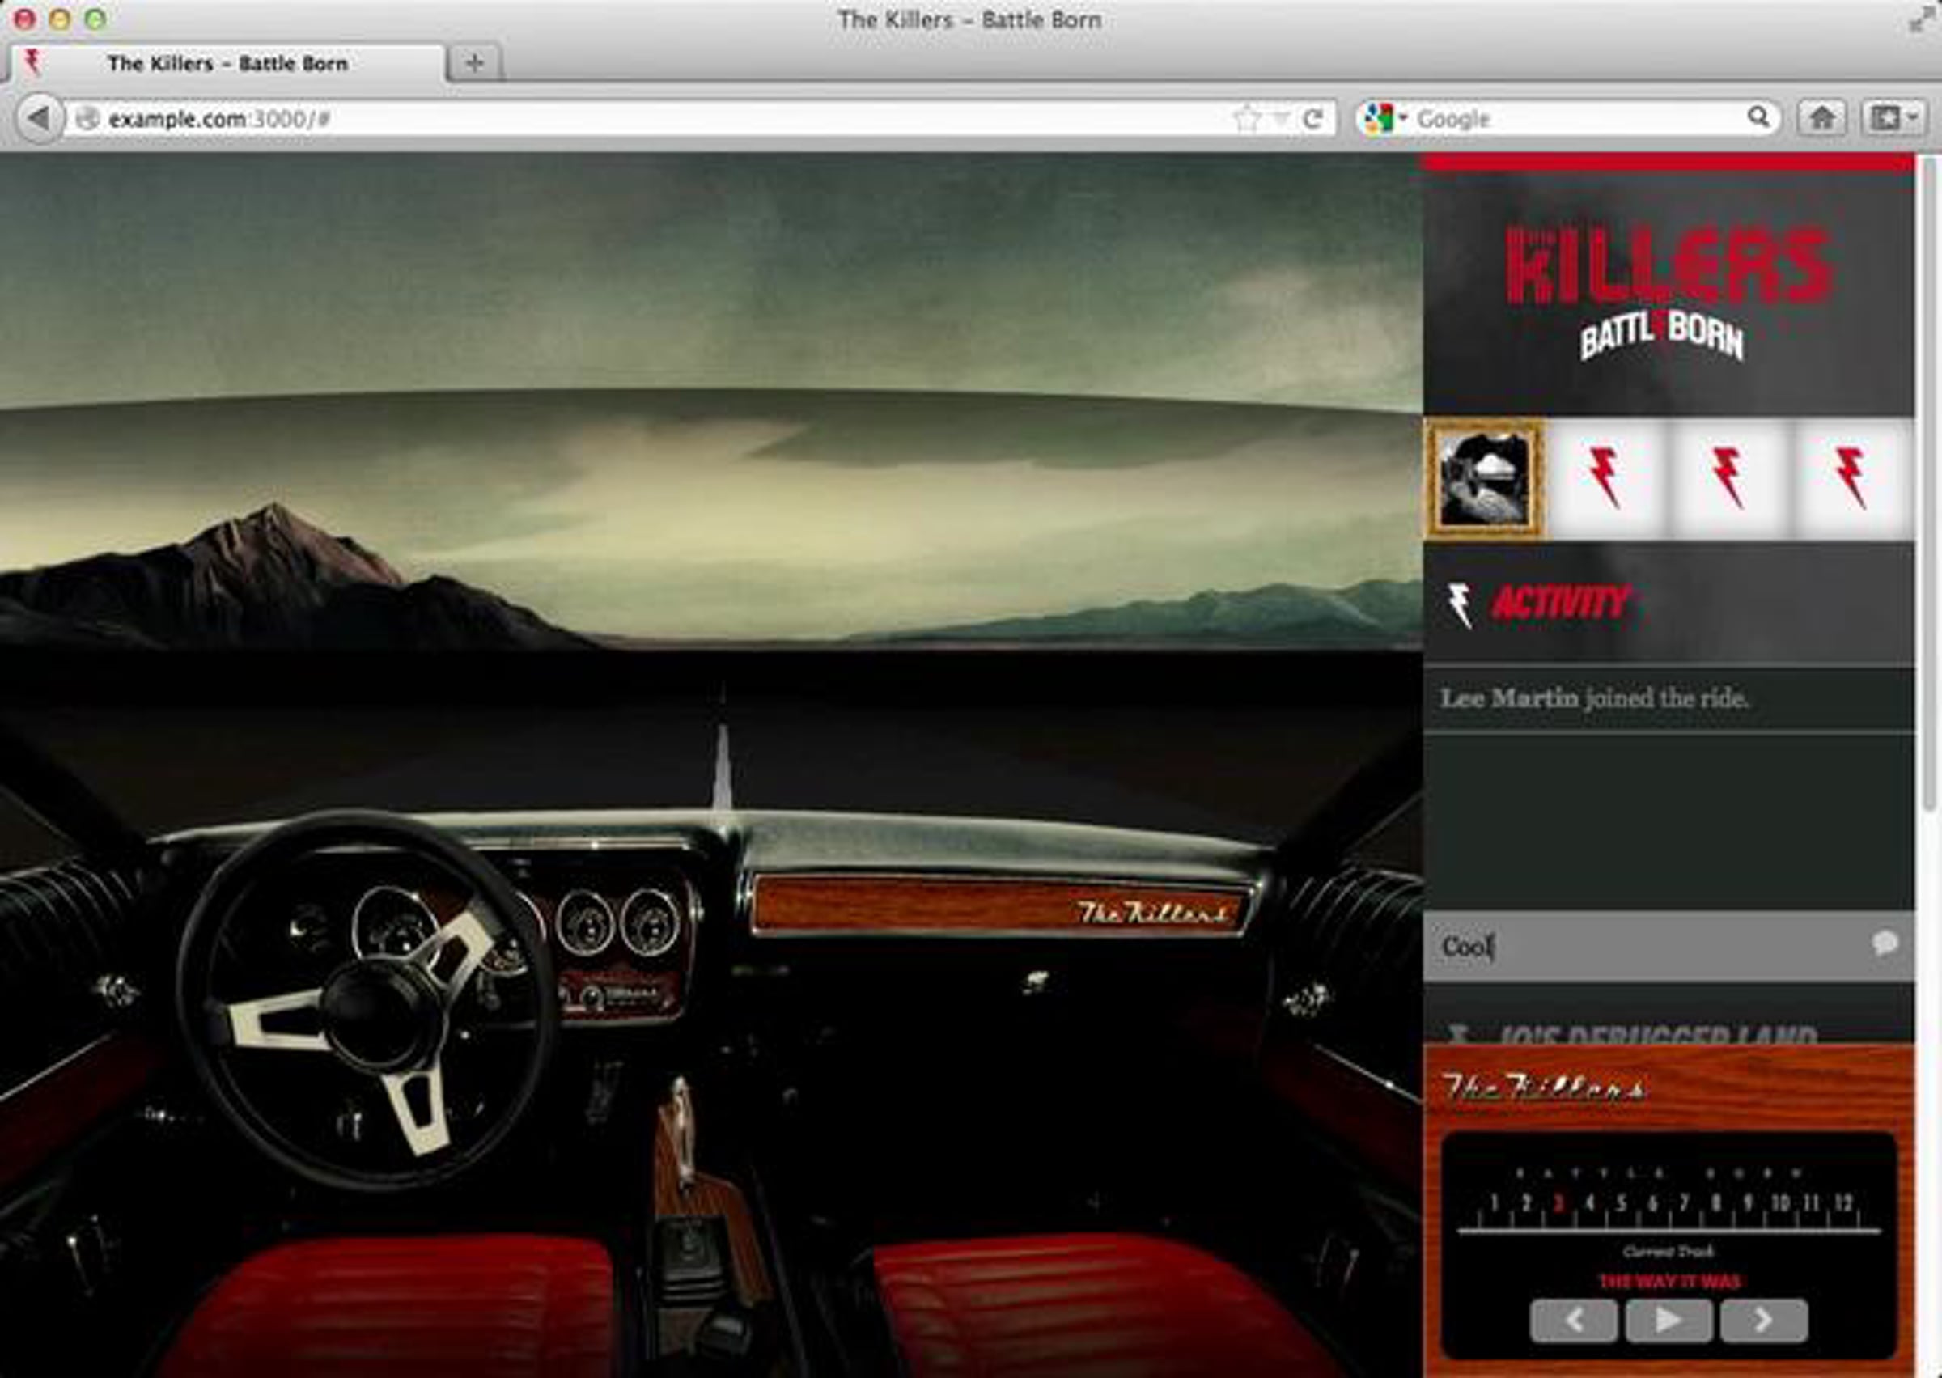Send the chat message with the speech bubble
The image size is (1942, 1378).
coord(1885,943)
